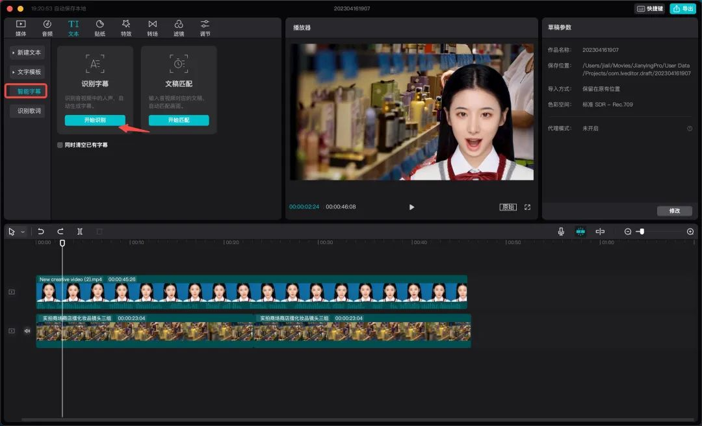The image size is (702, 426).
Task: Open the 贴纸 stickers tab
Action: click(100, 28)
